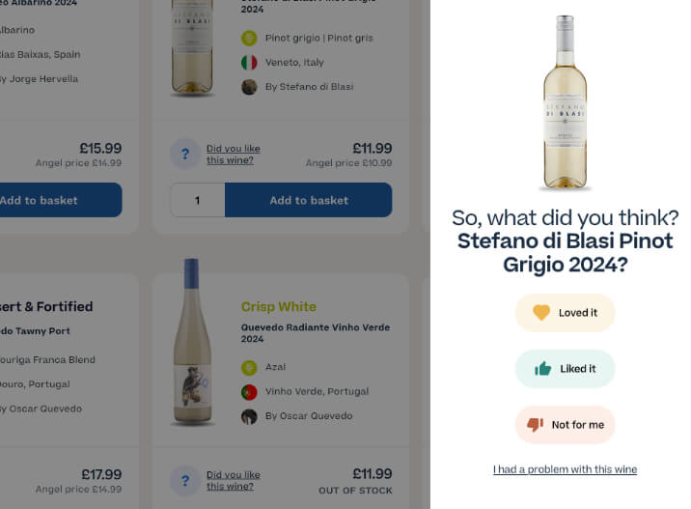Viewport: 691px width, 509px height.
Task: Click the green thumbs-up icon
Action: click(x=542, y=368)
